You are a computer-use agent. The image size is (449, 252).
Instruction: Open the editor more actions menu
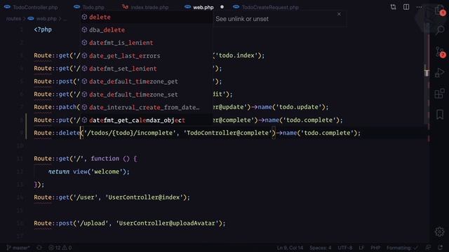(419, 7)
